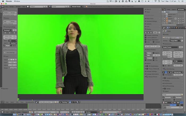Open the Blender Render engine dropdown

(78, 7)
